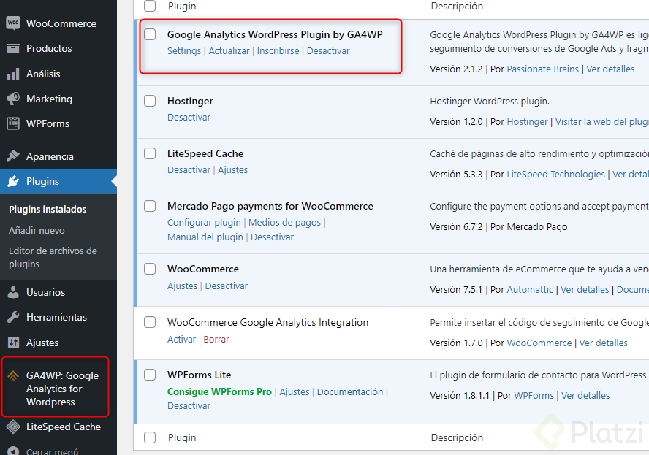Open Medios de pagos link
649x455 pixels.
point(284,223)
